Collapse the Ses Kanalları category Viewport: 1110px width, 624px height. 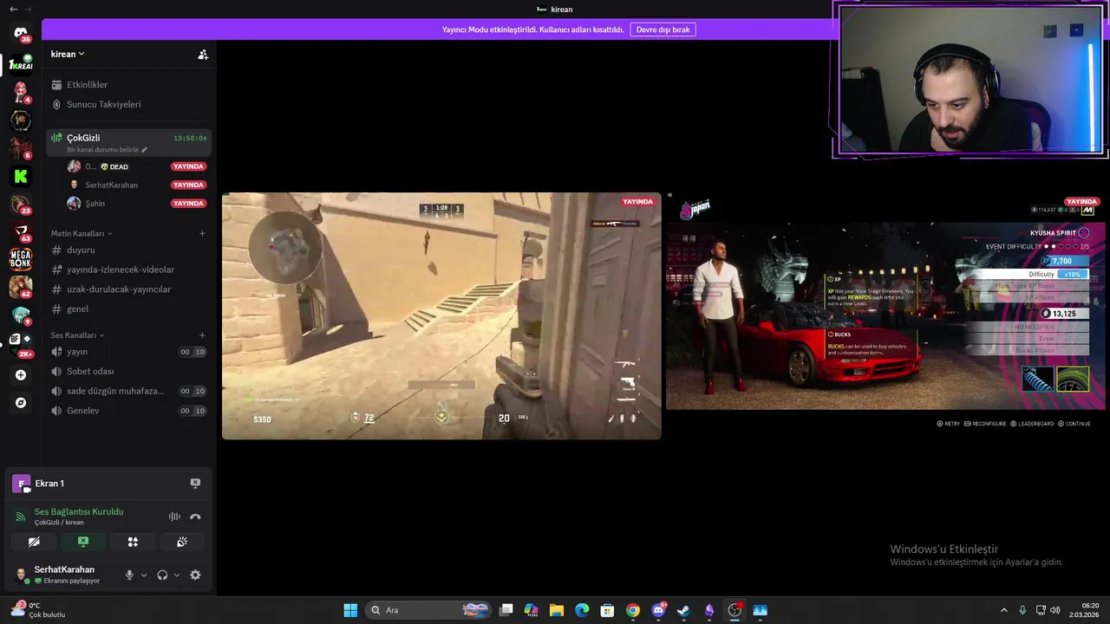[x=77, y=335]
